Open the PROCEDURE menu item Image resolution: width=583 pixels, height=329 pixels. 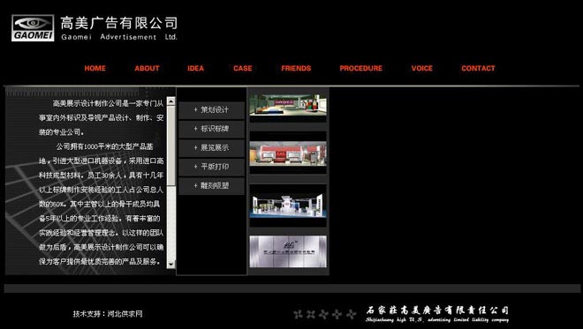pos(360,68)
